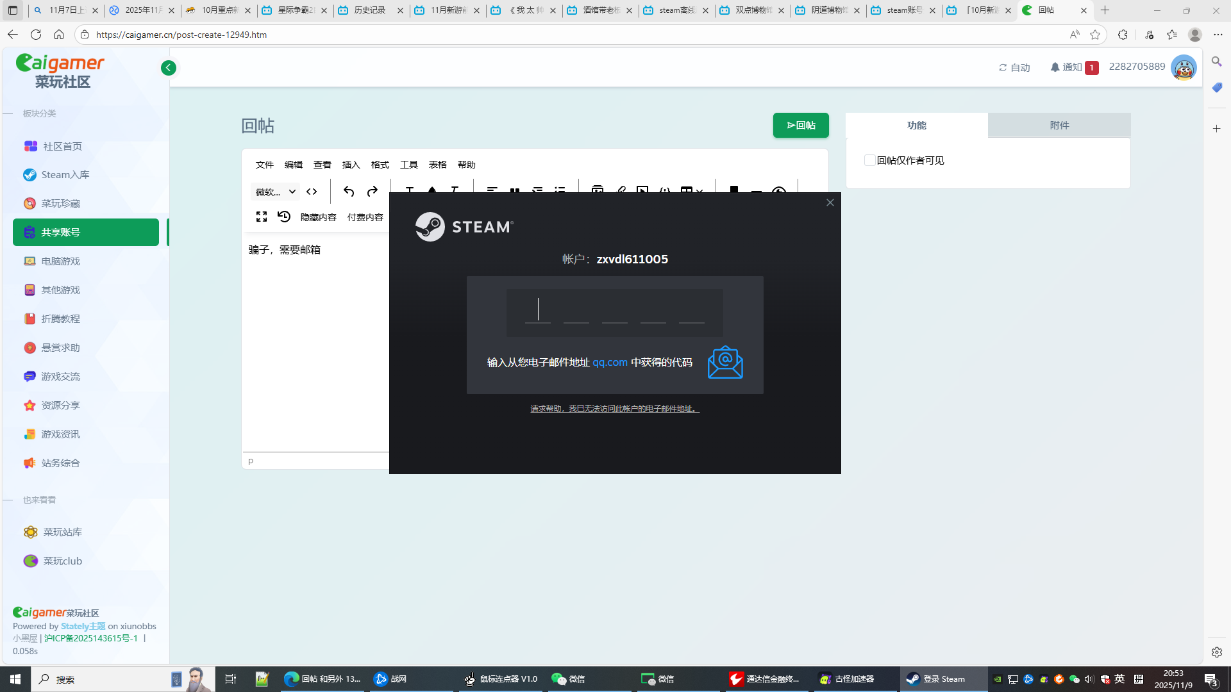1231x692 pixels.
Task: Click the first Steam code digit field
Action: [537, 311]
